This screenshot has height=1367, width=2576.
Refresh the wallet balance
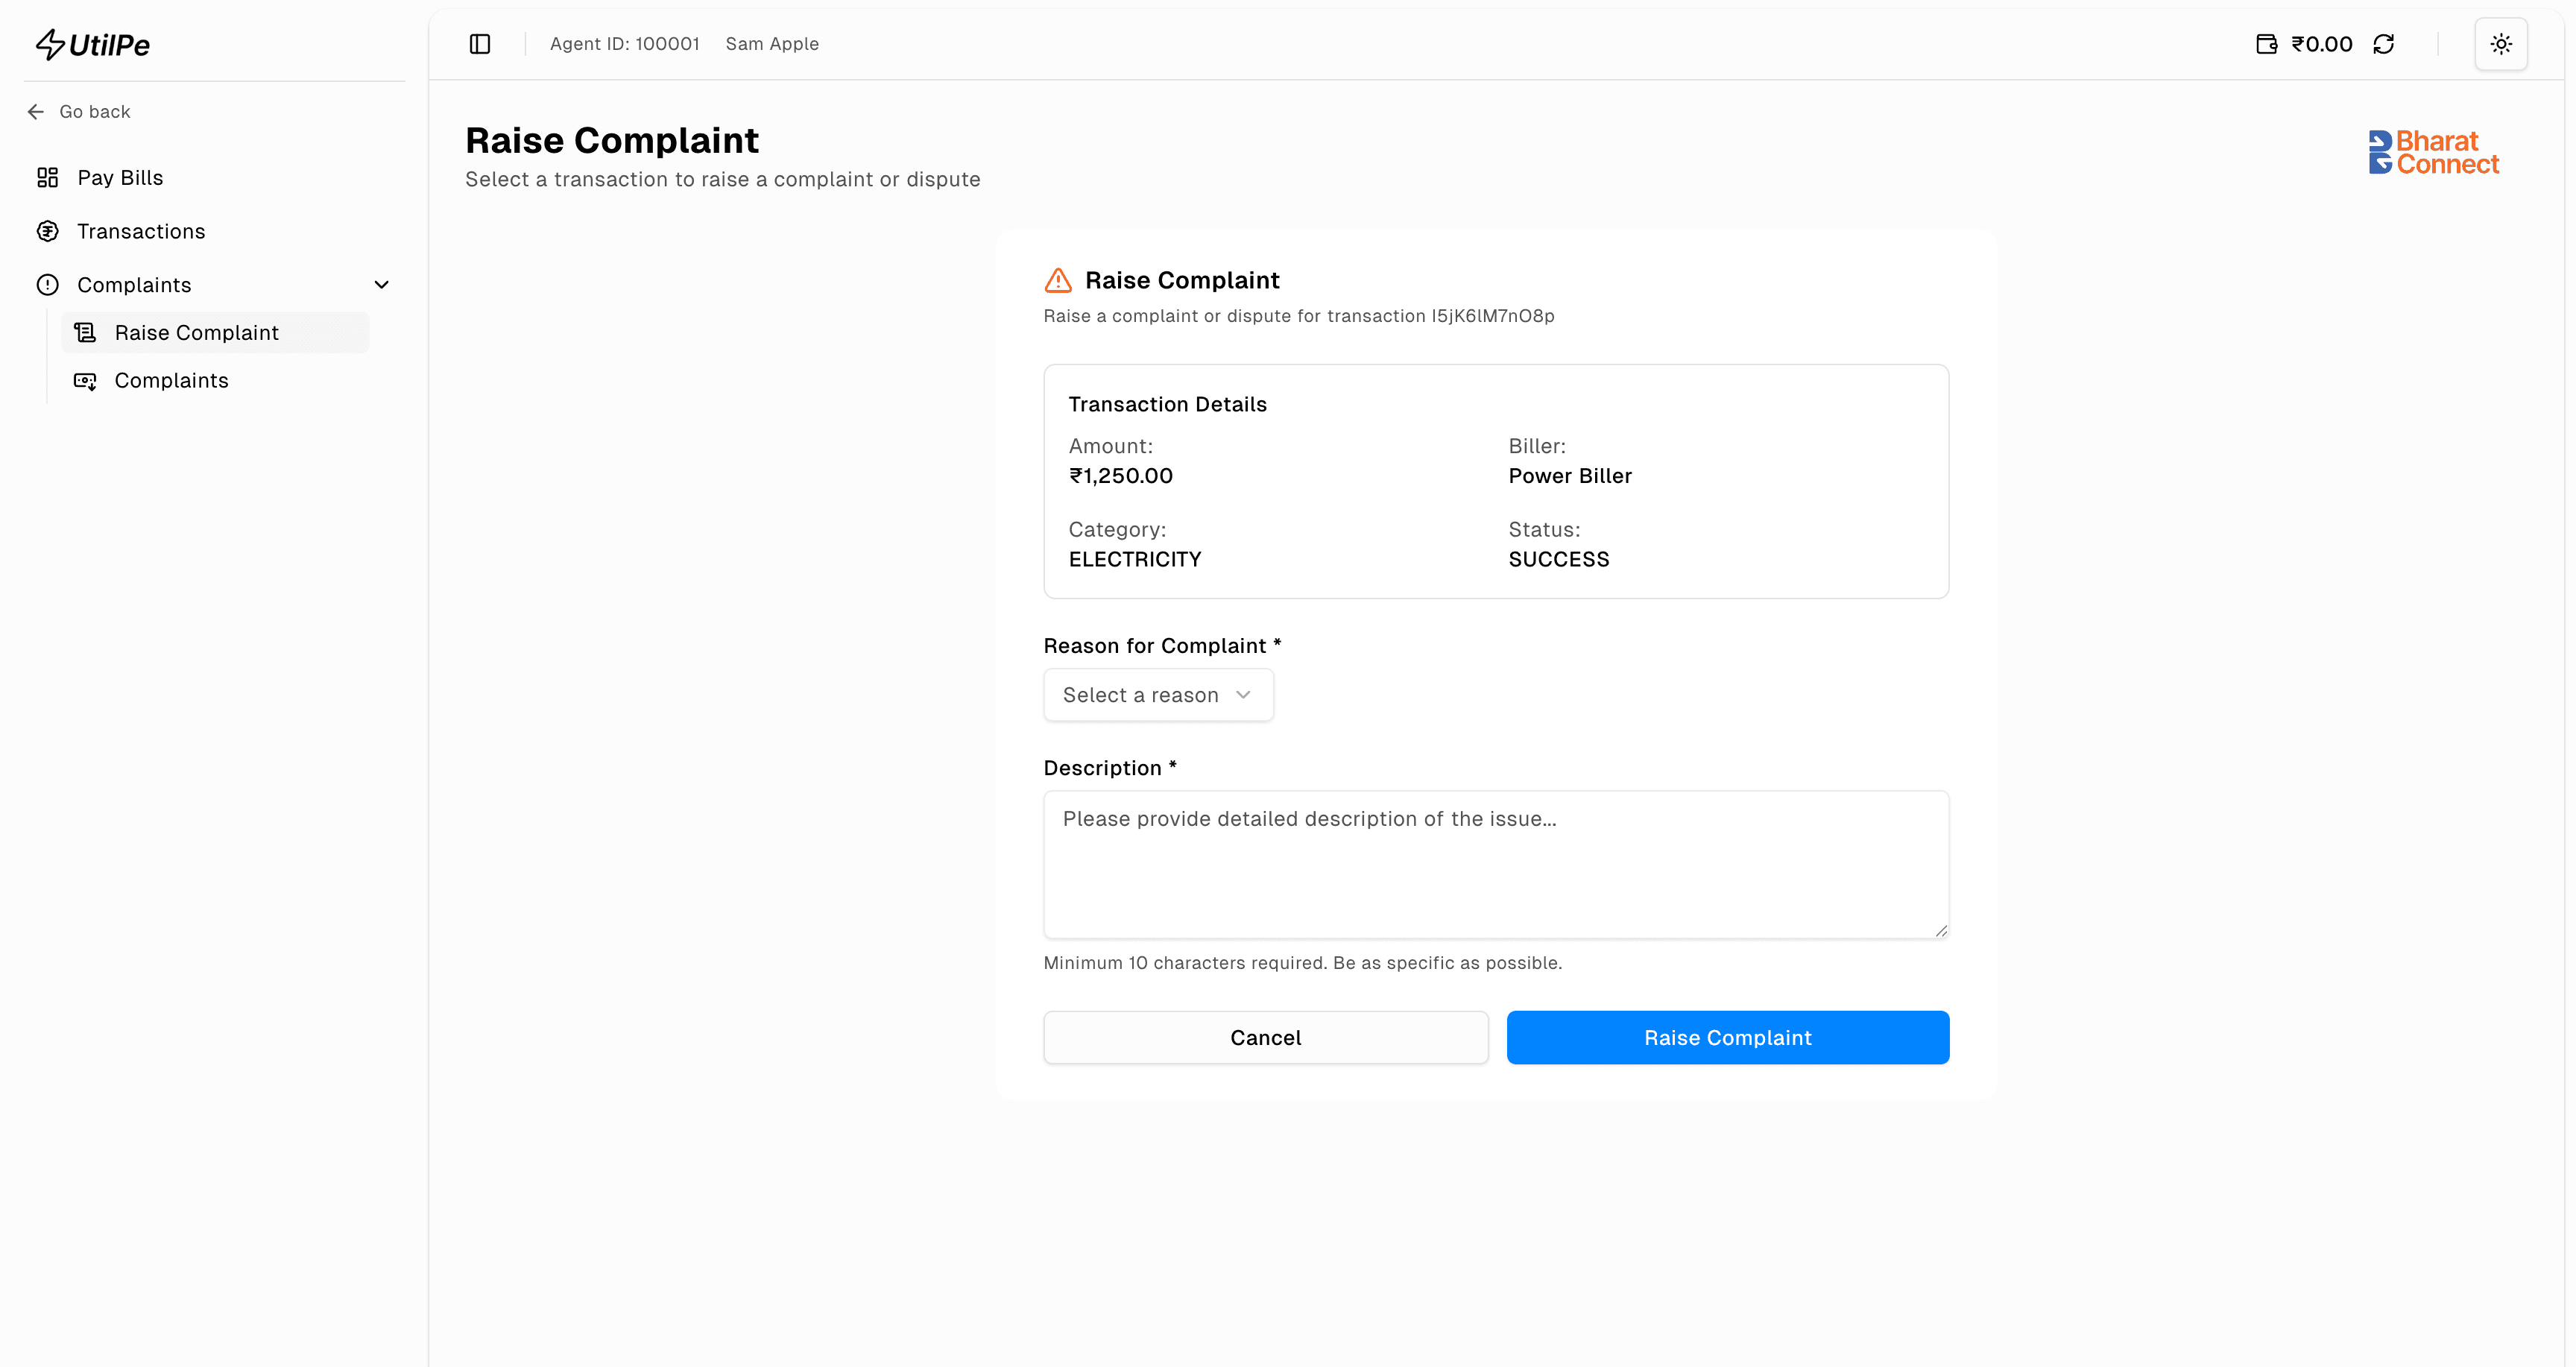coord(2383,43)
